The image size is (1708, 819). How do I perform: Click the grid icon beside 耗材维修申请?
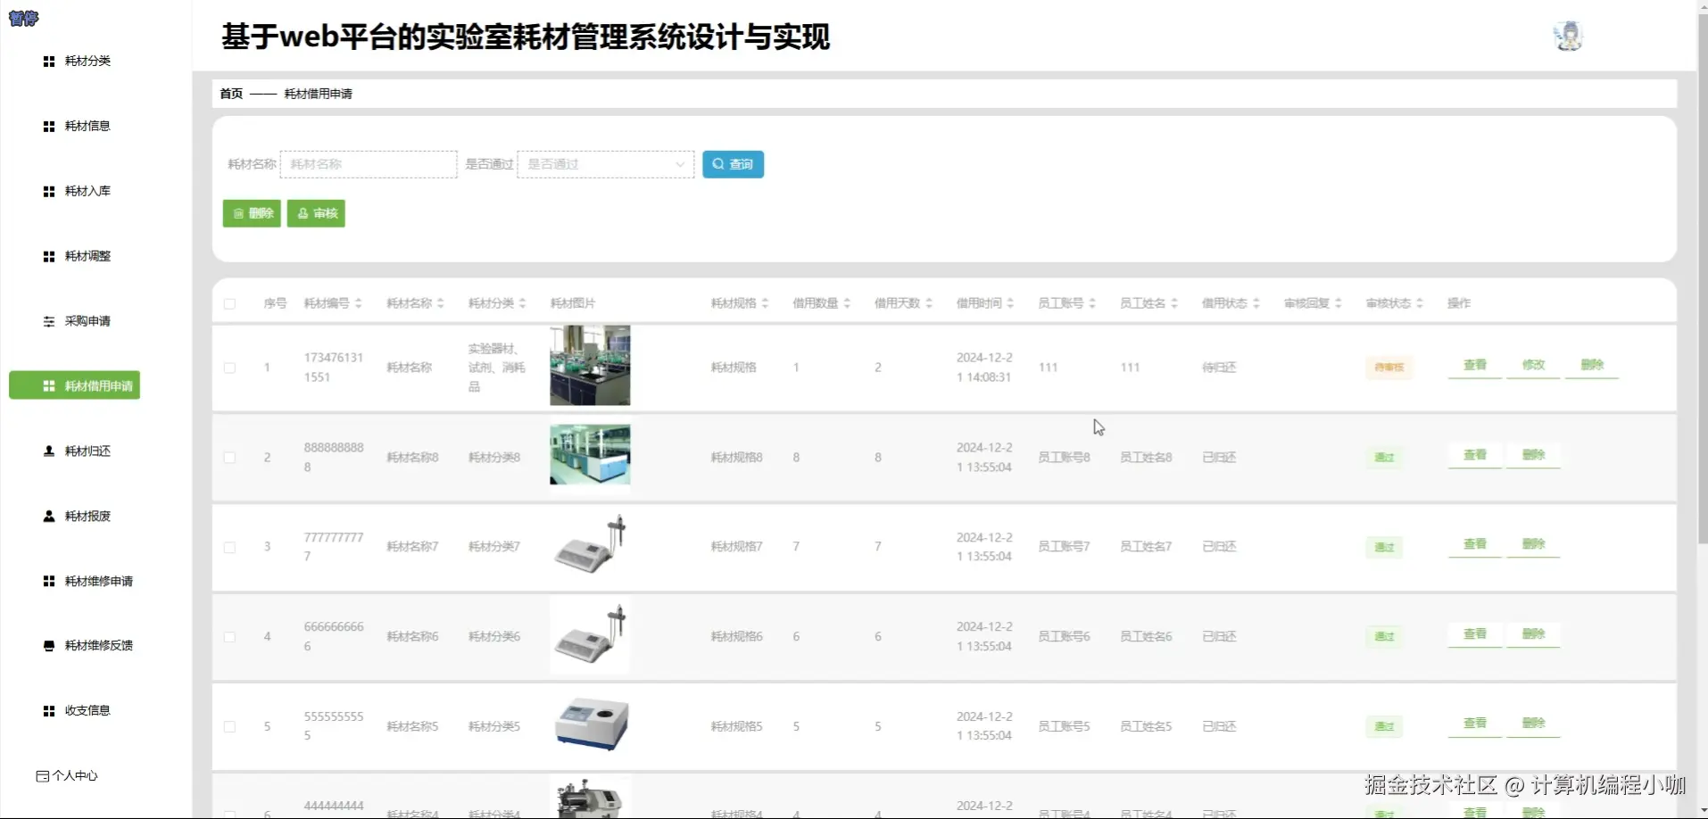tap(49, 582)
